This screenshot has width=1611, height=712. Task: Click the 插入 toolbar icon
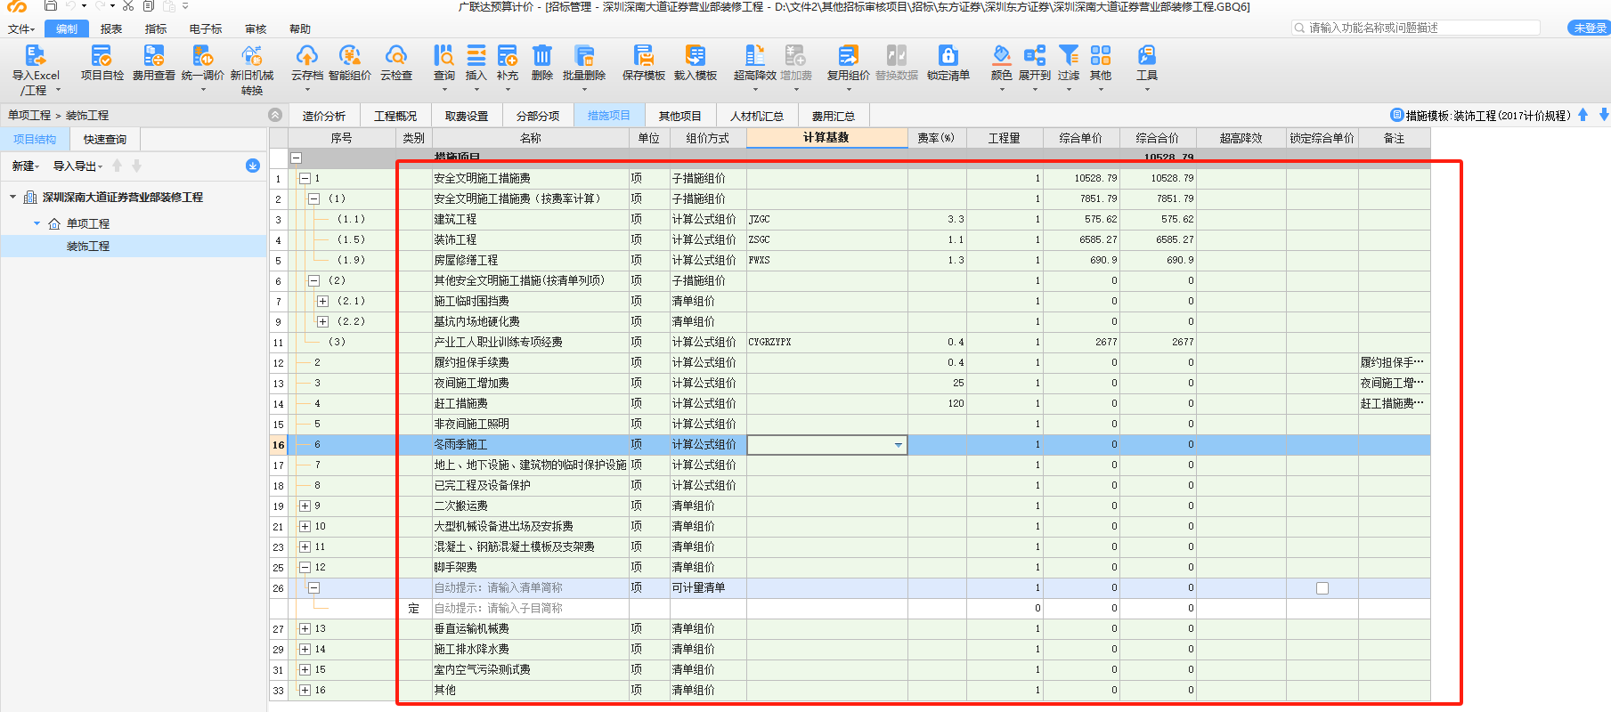coord(476,56)
